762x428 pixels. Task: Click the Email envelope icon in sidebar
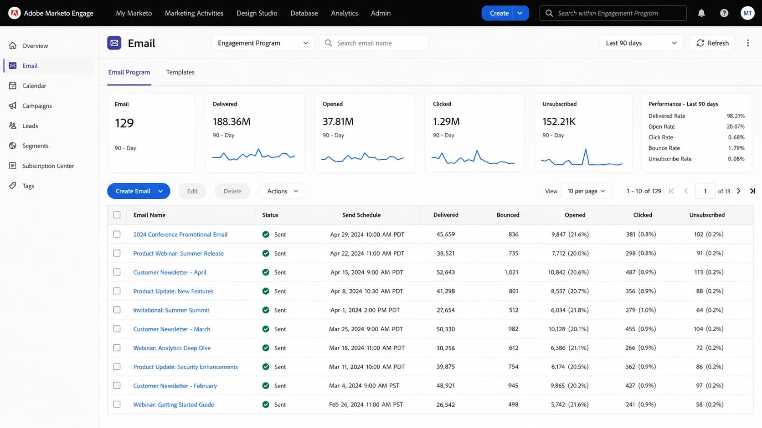(x=13, y=65)
